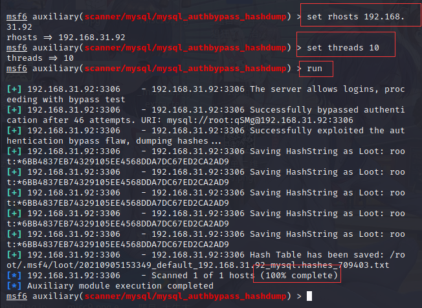Viewport: 422px width, 308px height.
Task: Click 'msf6' in the last prompt line
Action: click(x=17, y=296)
